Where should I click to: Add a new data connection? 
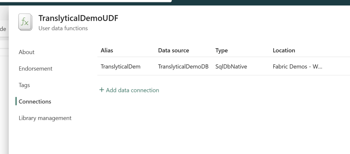pyautogui.click(x=129, y=90)
